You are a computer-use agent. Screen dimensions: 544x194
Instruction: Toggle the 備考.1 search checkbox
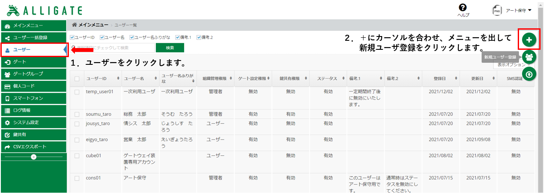177,37
